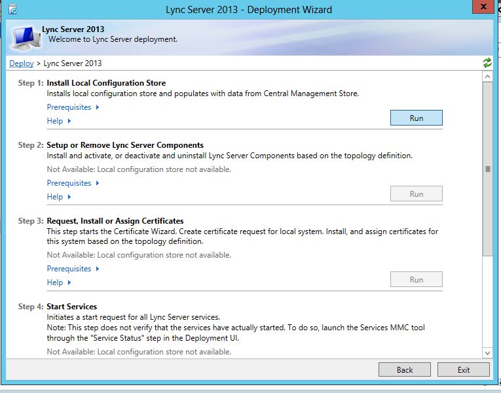This screenshot has height=393, width=501.
Task: Open the Deploy breadcrumb link
Action: pyautogui.click(x=22, y=63)
